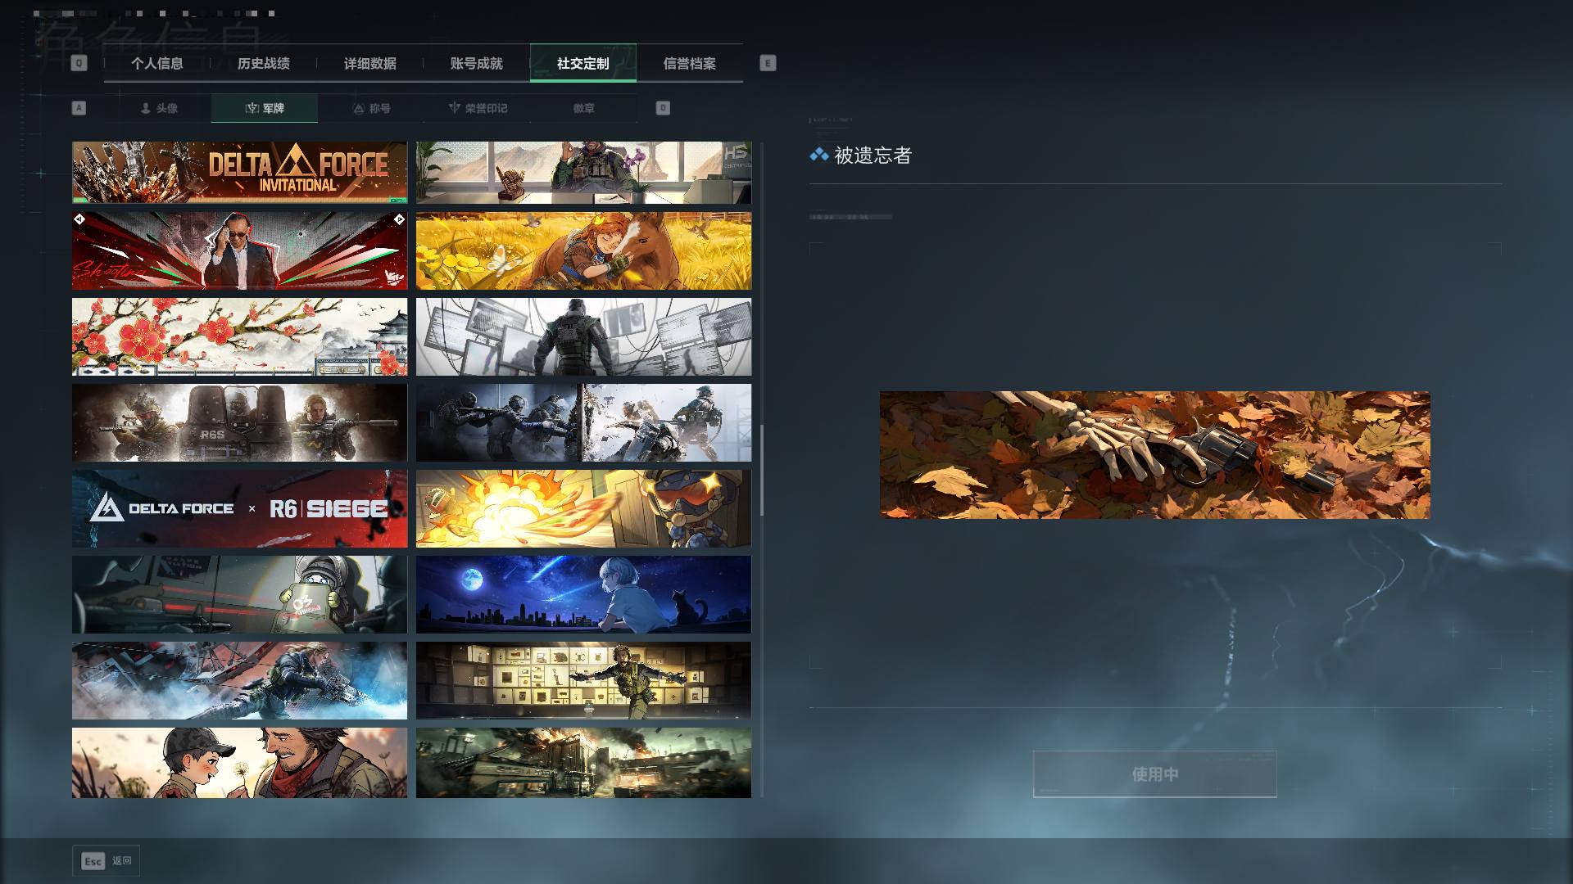Select the Delta Force x R6 Siege banner

239,508
